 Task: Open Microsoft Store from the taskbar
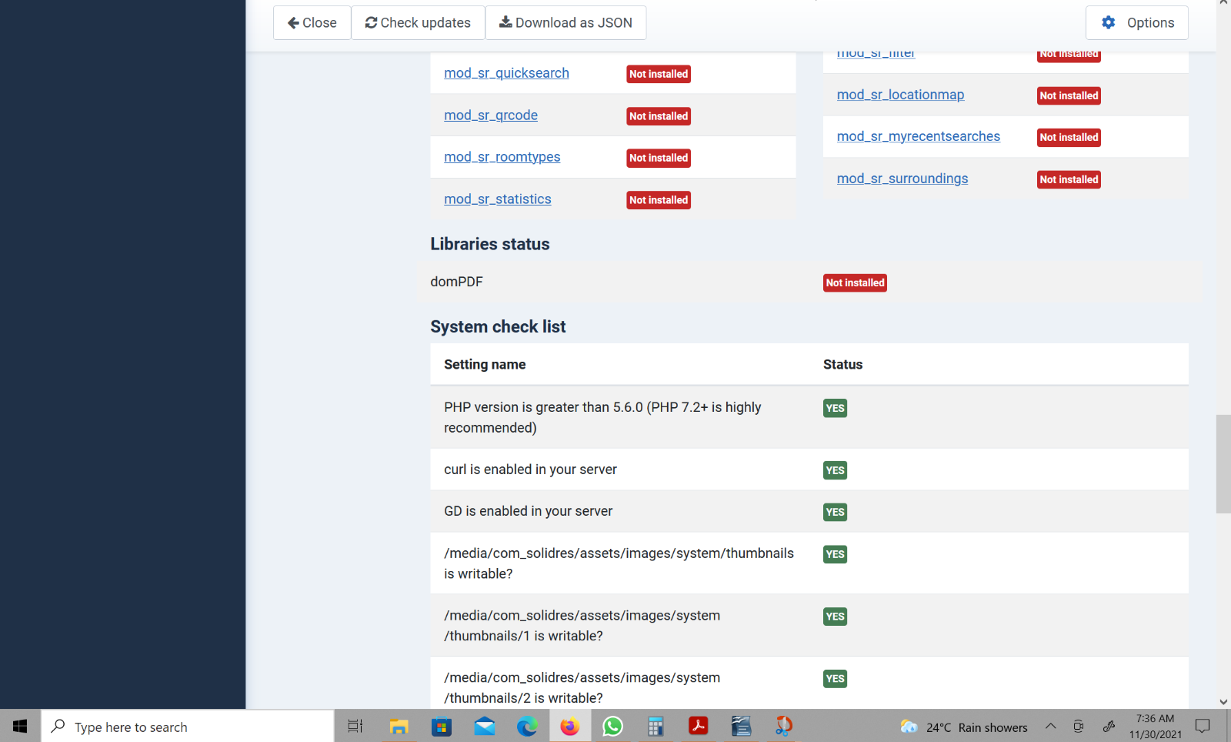pyautogui.click(x=442, y=727)
